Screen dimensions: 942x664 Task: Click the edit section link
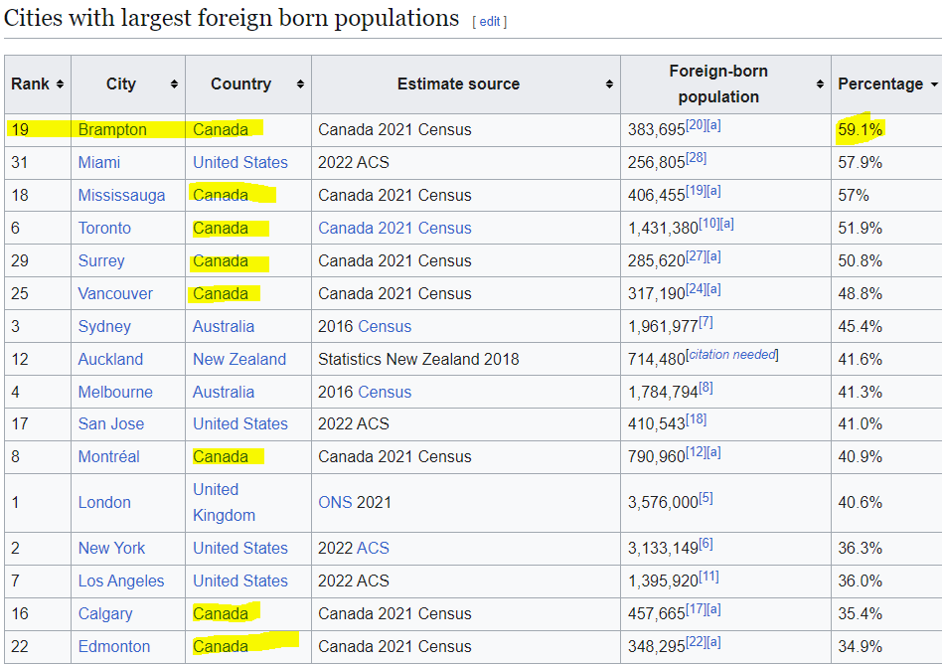pos(489,22)
